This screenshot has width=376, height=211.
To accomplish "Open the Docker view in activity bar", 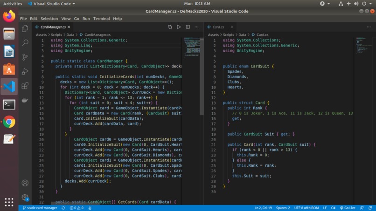I will [x=25, y=100].
